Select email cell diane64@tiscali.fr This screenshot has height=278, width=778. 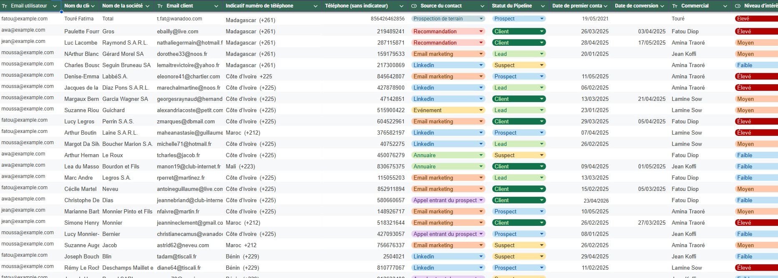pos(179,268)
